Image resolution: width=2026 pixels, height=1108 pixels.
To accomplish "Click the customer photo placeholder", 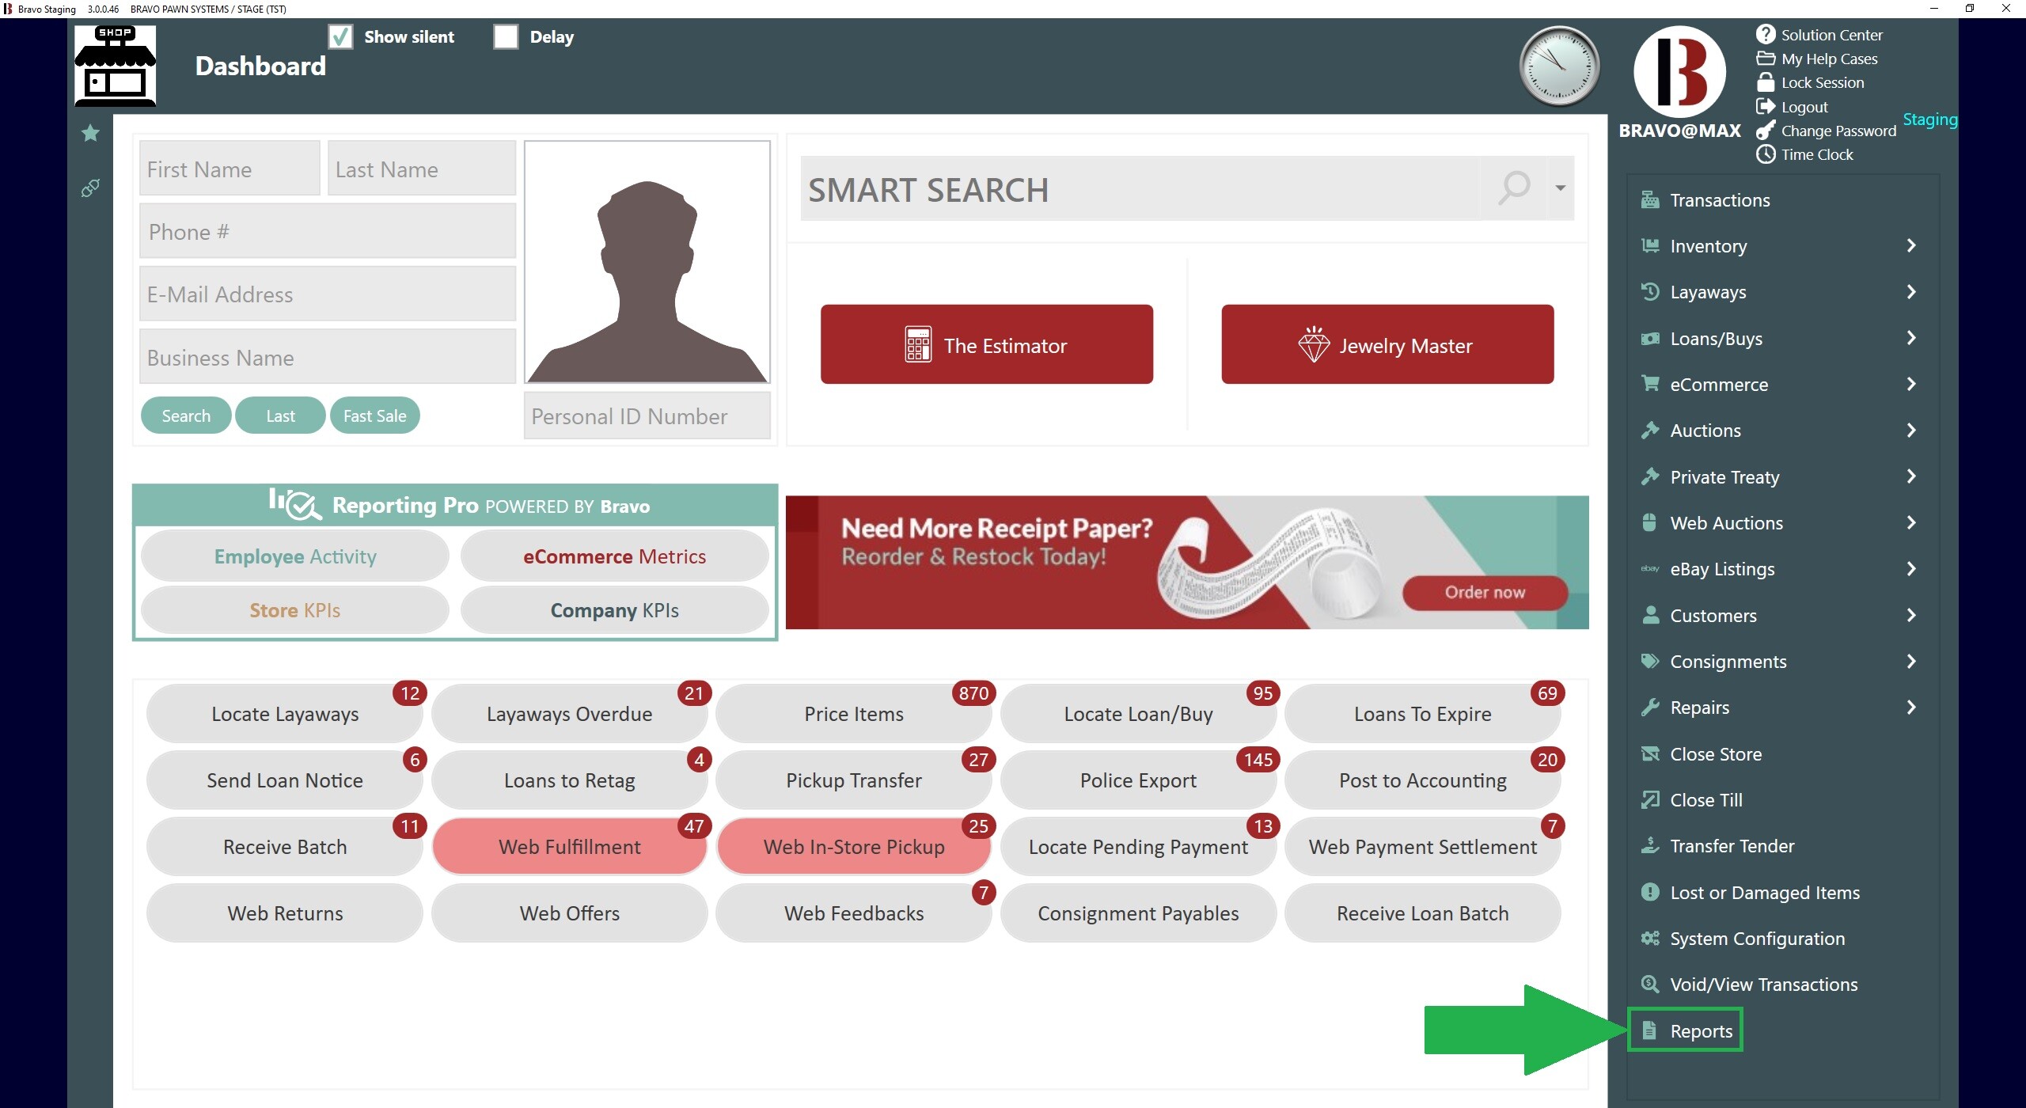I will click(647, 262).
